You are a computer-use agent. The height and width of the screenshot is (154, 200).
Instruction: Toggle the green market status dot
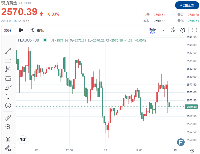[45, 40]
